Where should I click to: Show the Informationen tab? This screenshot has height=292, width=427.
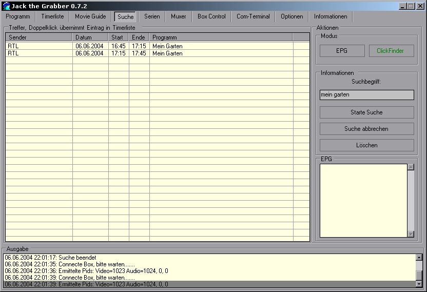click(334, 16)
